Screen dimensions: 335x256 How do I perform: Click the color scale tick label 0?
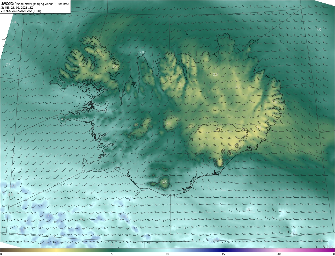point(1,254)
